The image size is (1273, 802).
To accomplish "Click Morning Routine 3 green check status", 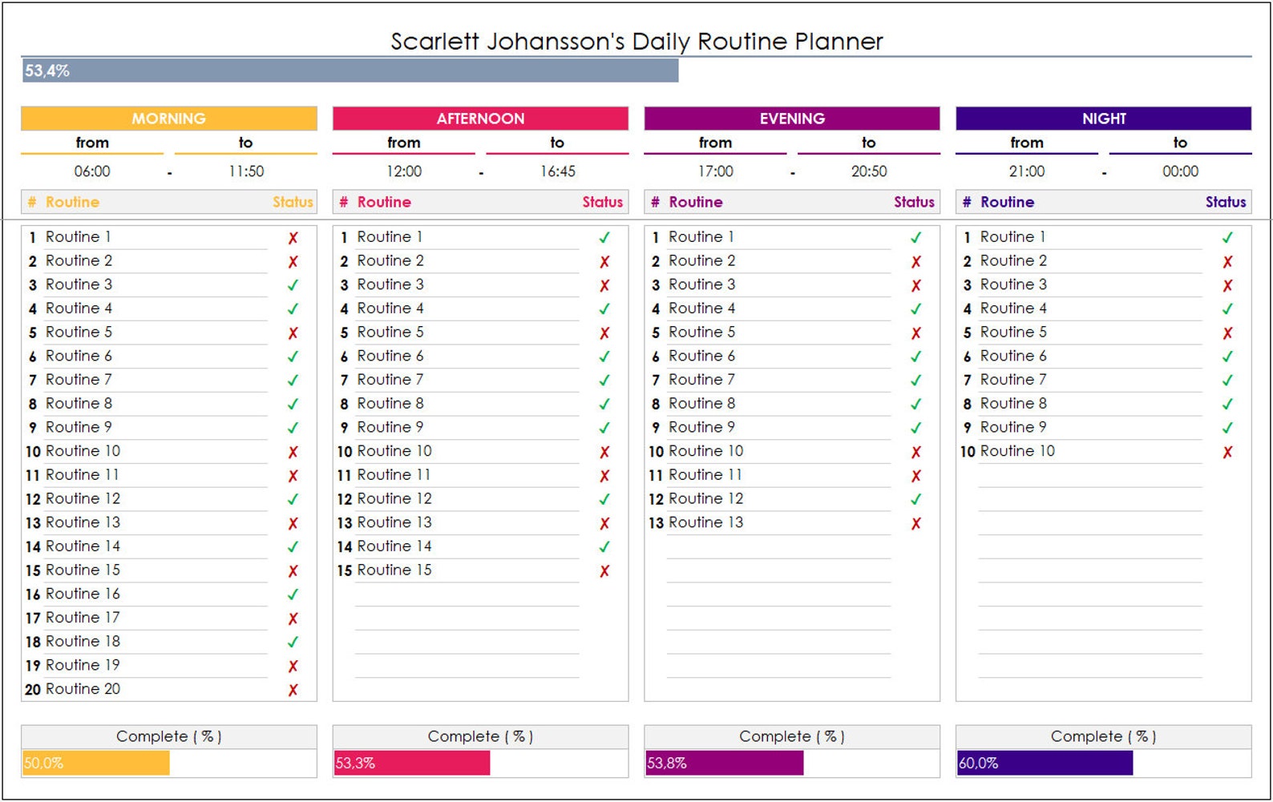I will pyautogui.click(x=293, y=285).
